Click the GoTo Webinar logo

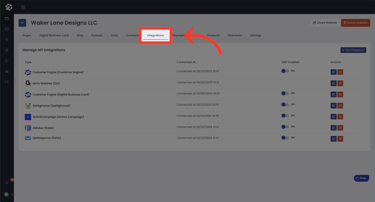pyautogui.click(x=28, y=83)
